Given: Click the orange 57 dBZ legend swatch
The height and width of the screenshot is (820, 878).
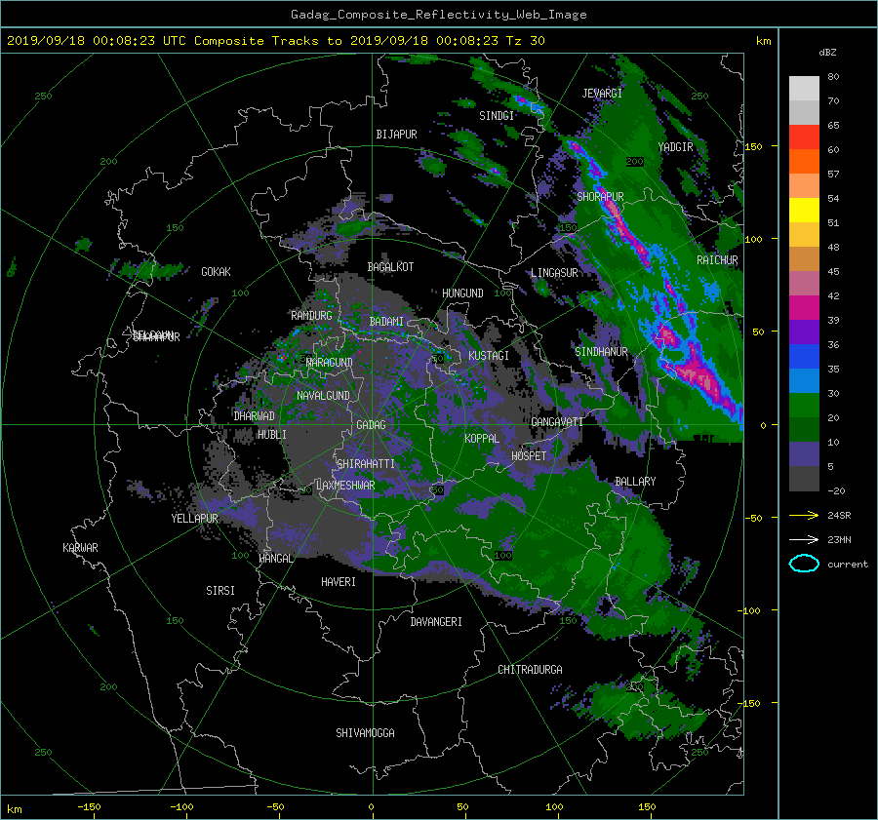Looking at the screenshot, I should 804,162.
